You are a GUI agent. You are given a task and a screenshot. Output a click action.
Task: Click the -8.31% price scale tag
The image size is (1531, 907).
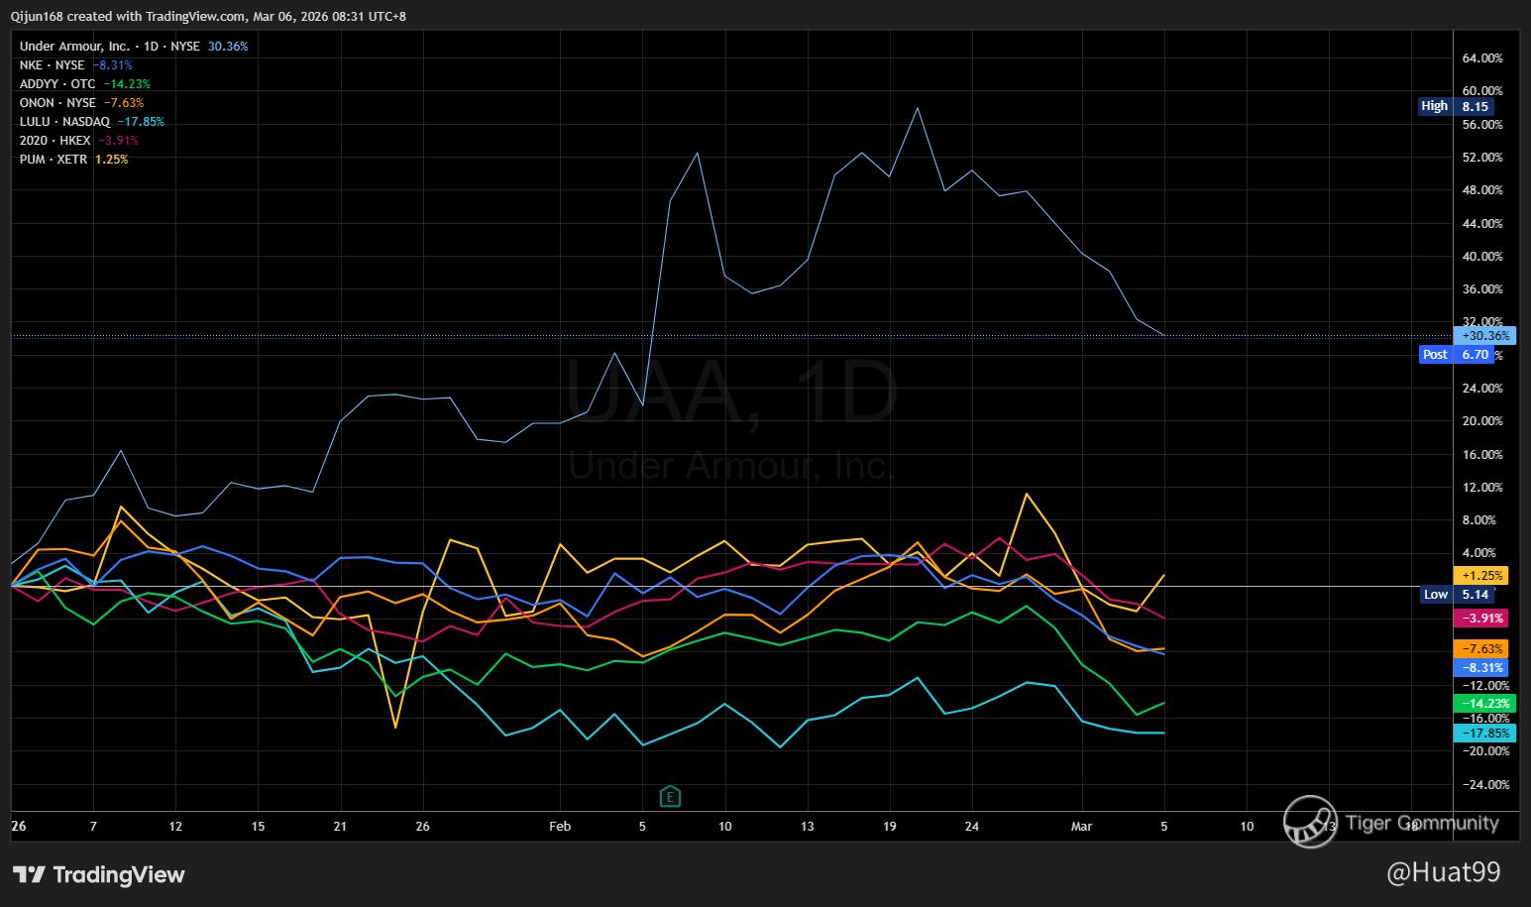point(1481,667)
